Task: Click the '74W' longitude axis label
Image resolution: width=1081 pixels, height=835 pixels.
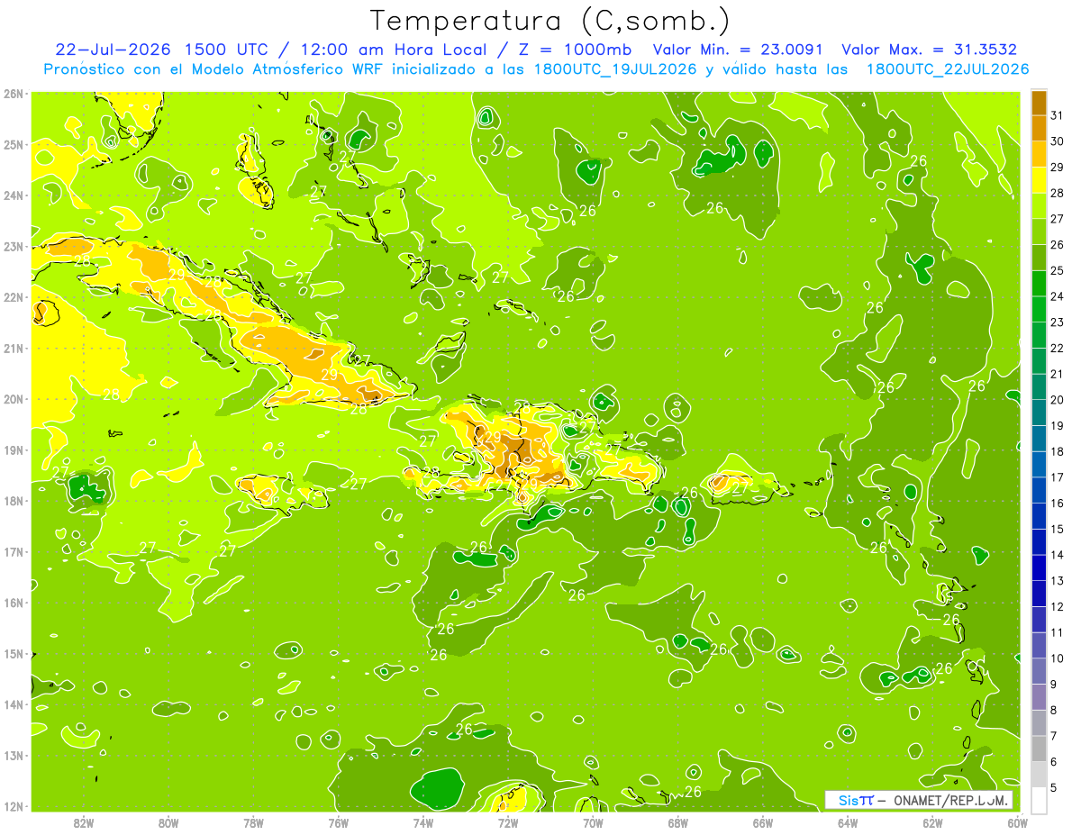Action: point(422,822)
